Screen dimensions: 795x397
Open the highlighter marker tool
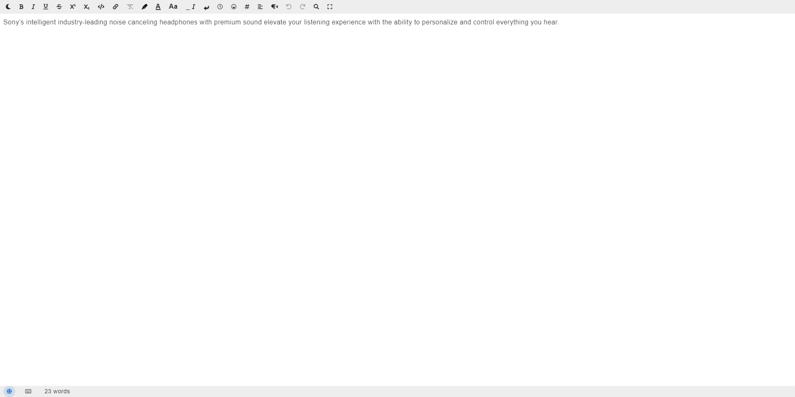[x=144, y=7]
